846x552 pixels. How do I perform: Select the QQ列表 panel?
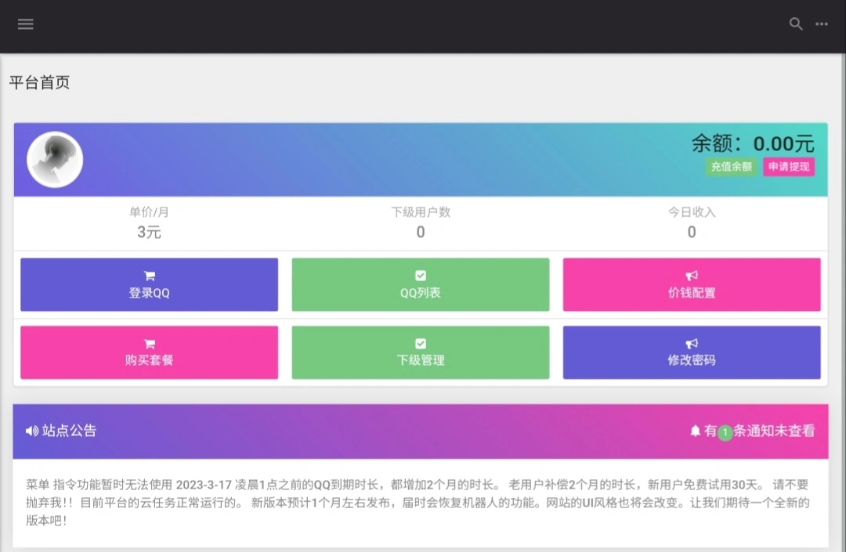(420, 284)
